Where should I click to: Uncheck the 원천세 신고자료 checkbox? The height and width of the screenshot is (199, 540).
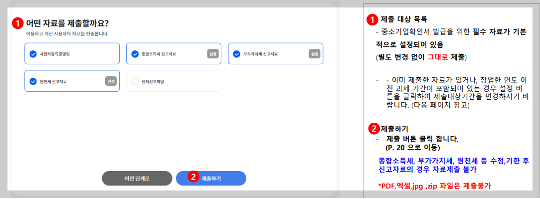(x=33, y=82)
